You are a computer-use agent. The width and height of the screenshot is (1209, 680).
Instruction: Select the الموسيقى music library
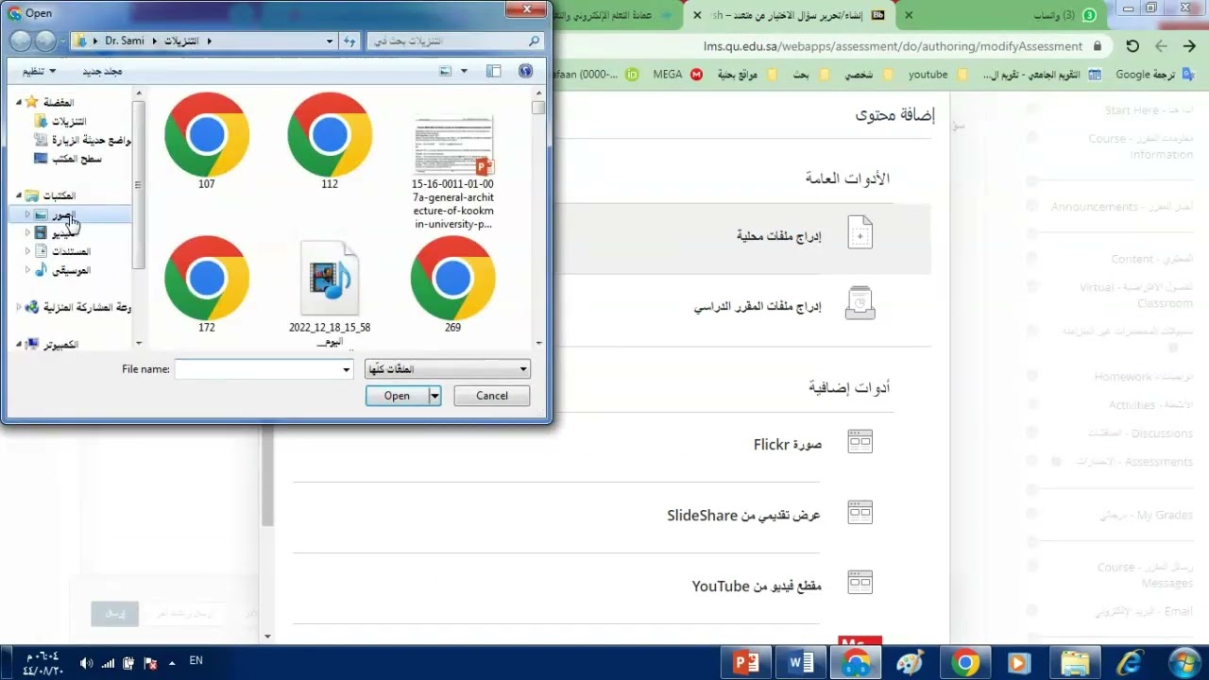pyautogui.click(x=62, y=270)
